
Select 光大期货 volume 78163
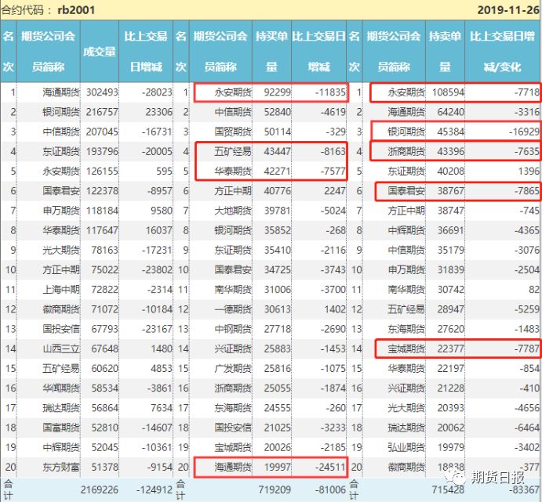pos(104,250)
